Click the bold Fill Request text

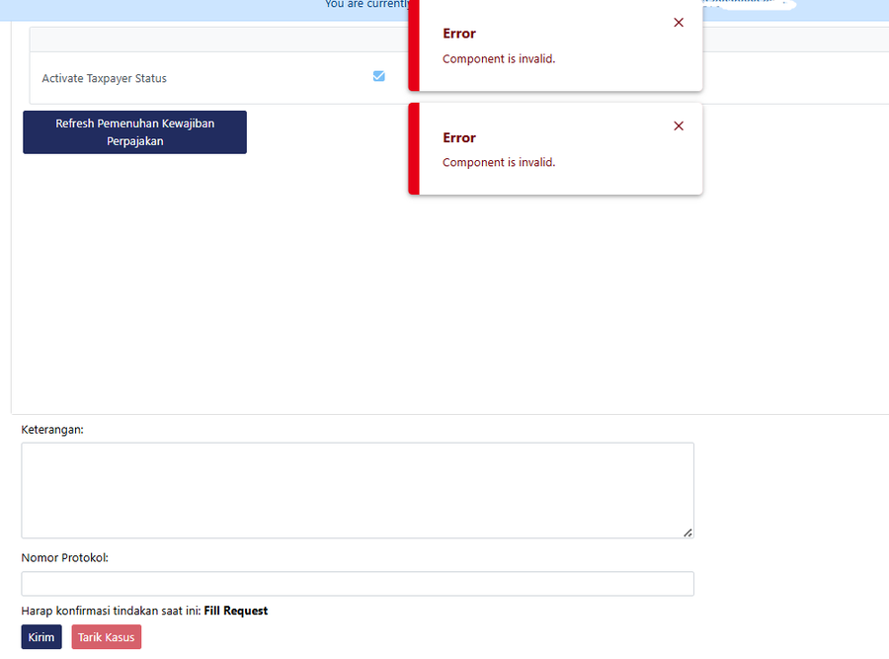pyautogui.click(x=235, y=611)
